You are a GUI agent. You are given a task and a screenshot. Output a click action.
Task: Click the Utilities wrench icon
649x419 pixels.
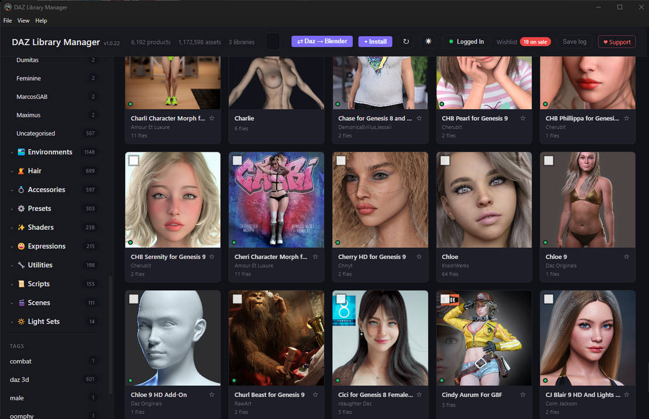click(21, 265)
